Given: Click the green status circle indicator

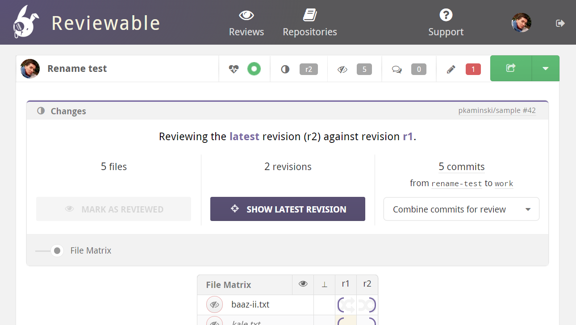Looking at the screenshot, I should coord(254,69).
